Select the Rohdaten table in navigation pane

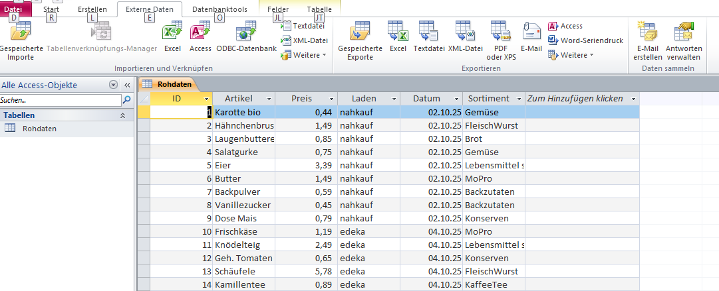(39, 129)
